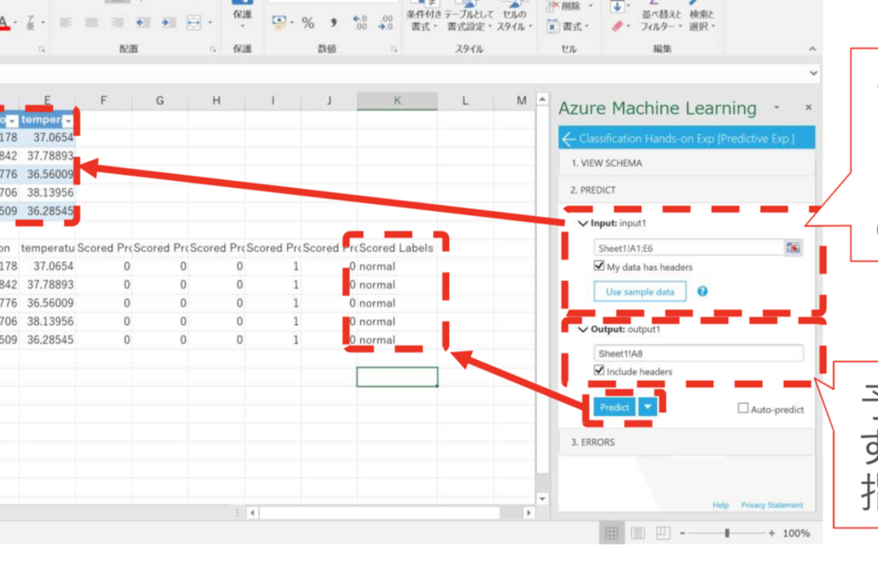The height and width of the screenshot is (565, 878).
Task: Align cell text to the right
Action: [x=117, y=22]
